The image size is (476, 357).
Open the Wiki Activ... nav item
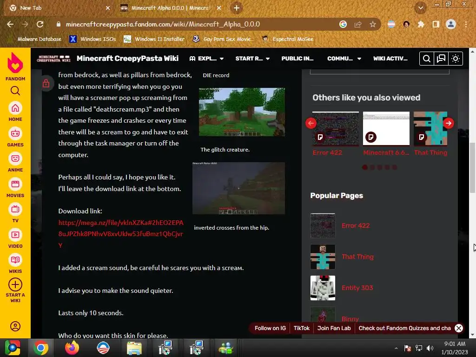tap(390, 59)
